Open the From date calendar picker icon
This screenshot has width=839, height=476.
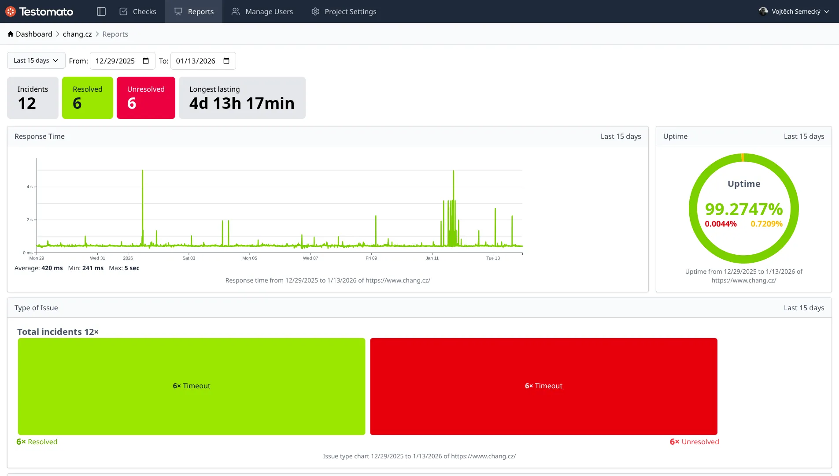(x=146, y=61)
